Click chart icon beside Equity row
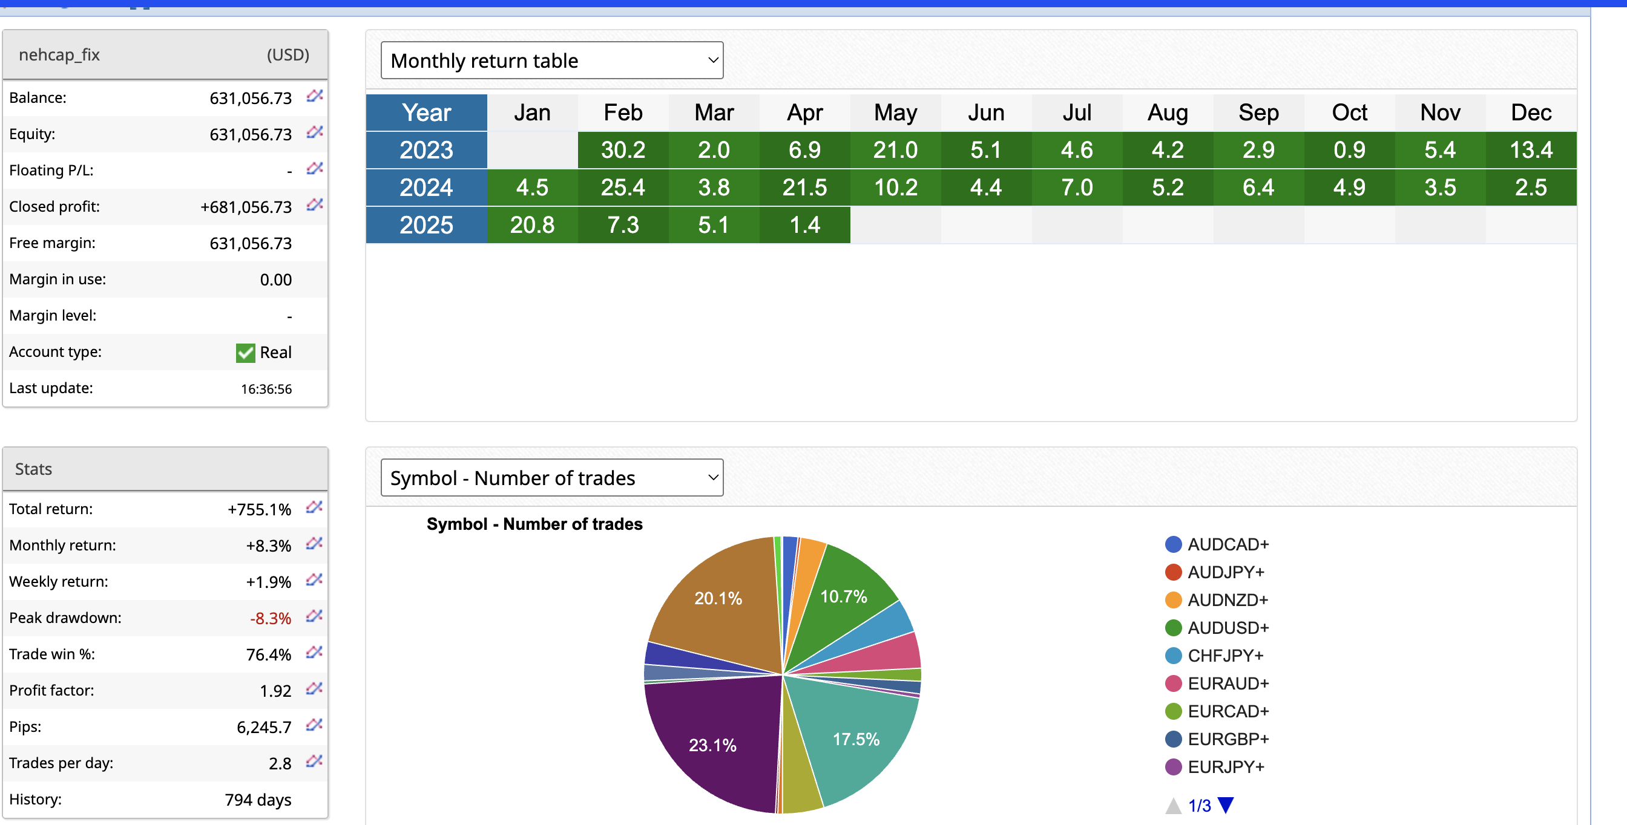 click(314, 132)
